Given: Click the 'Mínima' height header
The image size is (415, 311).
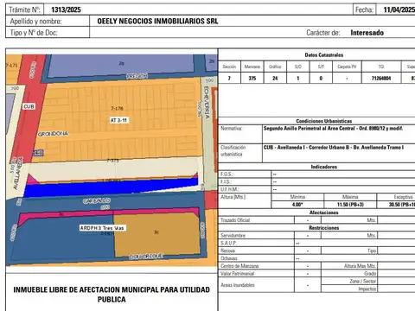Looking at the screenshot, I should [x=297, y=197].
